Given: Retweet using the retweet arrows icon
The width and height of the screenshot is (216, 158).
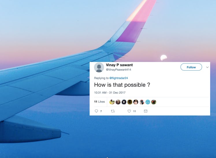Looking at the screenshot, I should coord(113,111).
